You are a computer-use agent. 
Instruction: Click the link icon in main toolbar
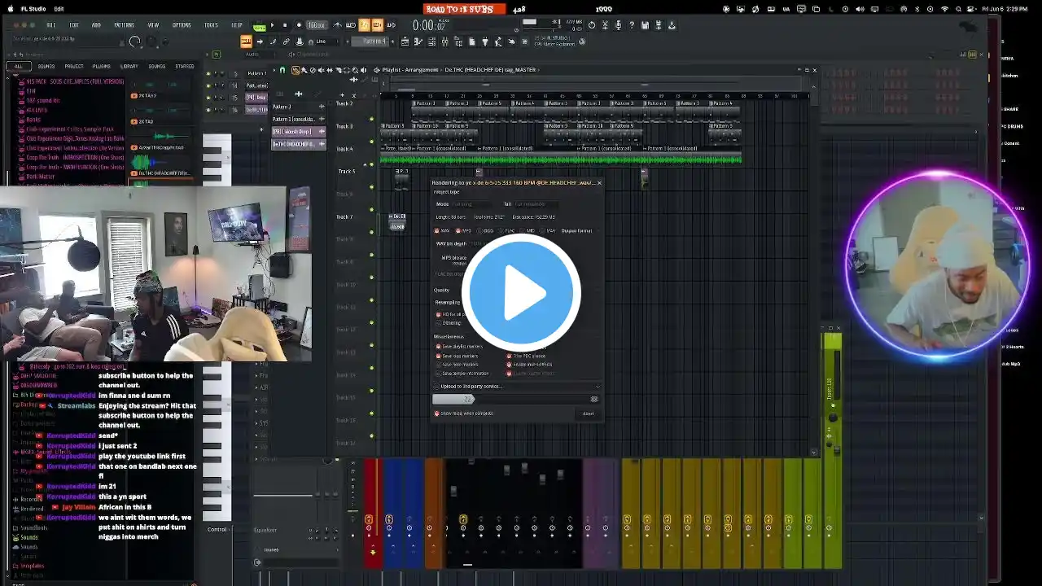[286, 42]
